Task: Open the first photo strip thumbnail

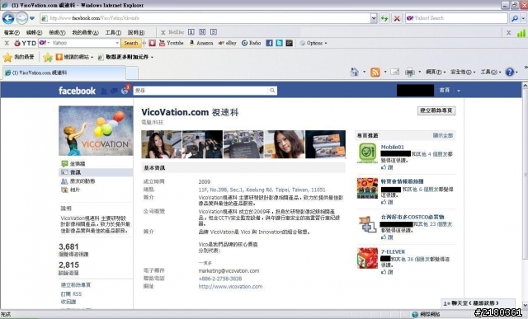Action: tap(162, 144)
